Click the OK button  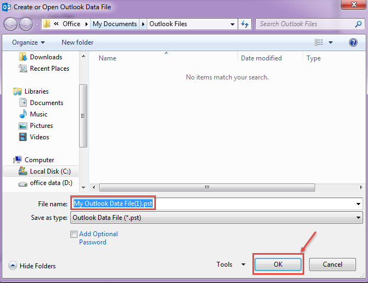coord(278,264)
